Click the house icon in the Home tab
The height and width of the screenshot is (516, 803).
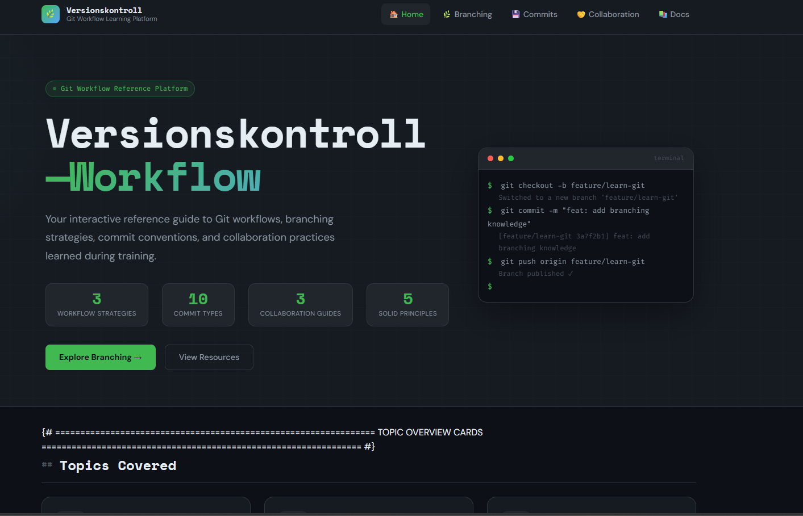[x=393, y=15]
